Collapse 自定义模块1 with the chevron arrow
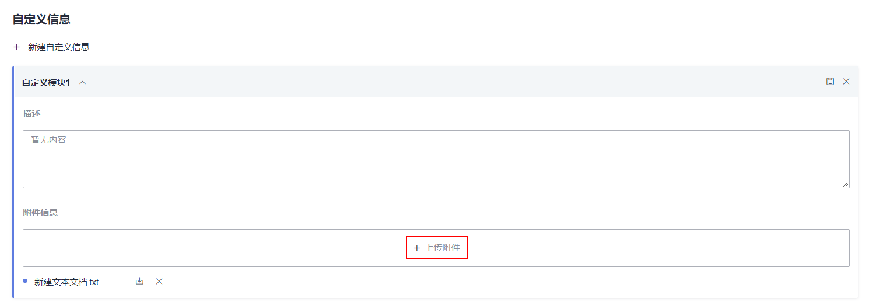 coord(83,82)
